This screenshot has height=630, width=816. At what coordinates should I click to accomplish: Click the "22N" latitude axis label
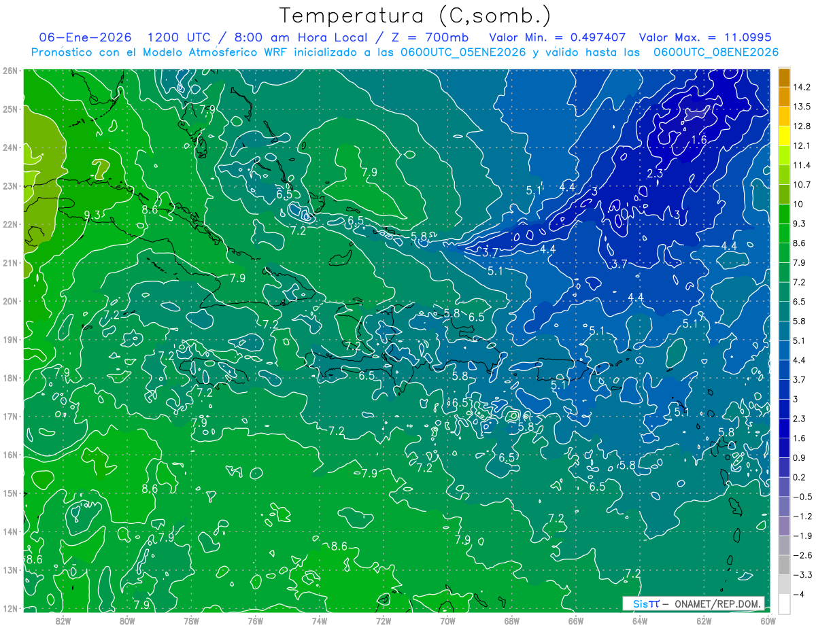tap(10, 224)
